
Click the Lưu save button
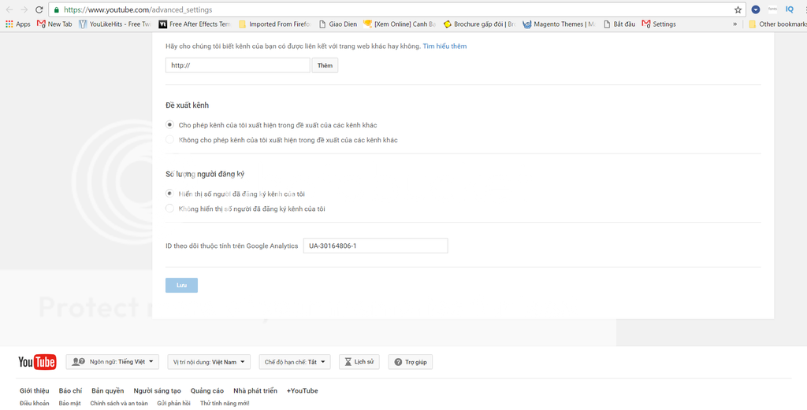click(x=181, y=285)
